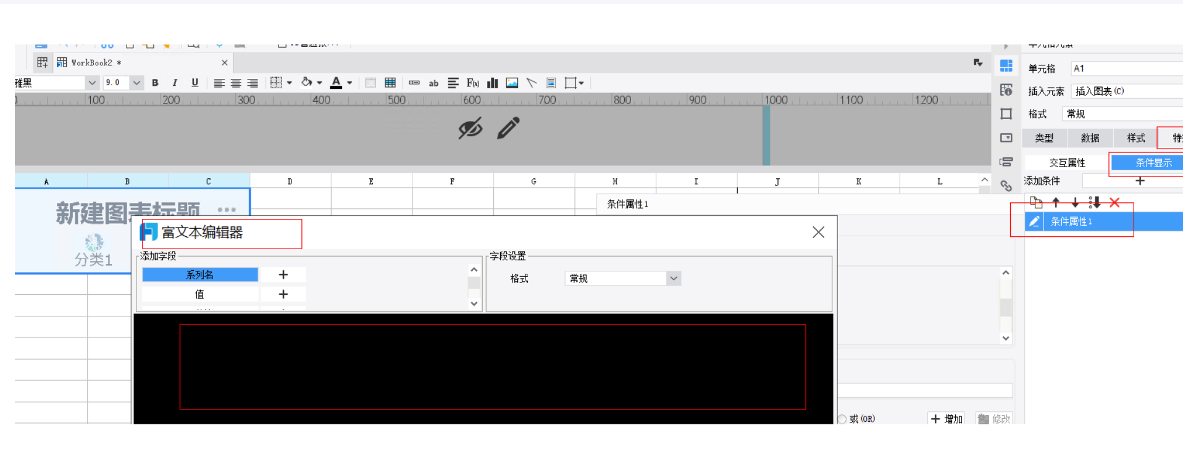
Task: Add a condition with plus button
Action: (x=1140, y=181)
